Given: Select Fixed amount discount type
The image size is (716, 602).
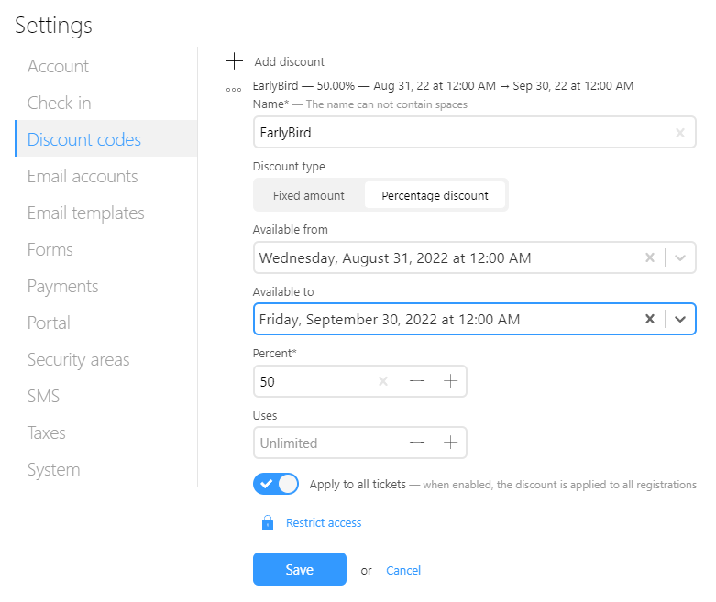Looking at the screenshot, I should [309, 195].
